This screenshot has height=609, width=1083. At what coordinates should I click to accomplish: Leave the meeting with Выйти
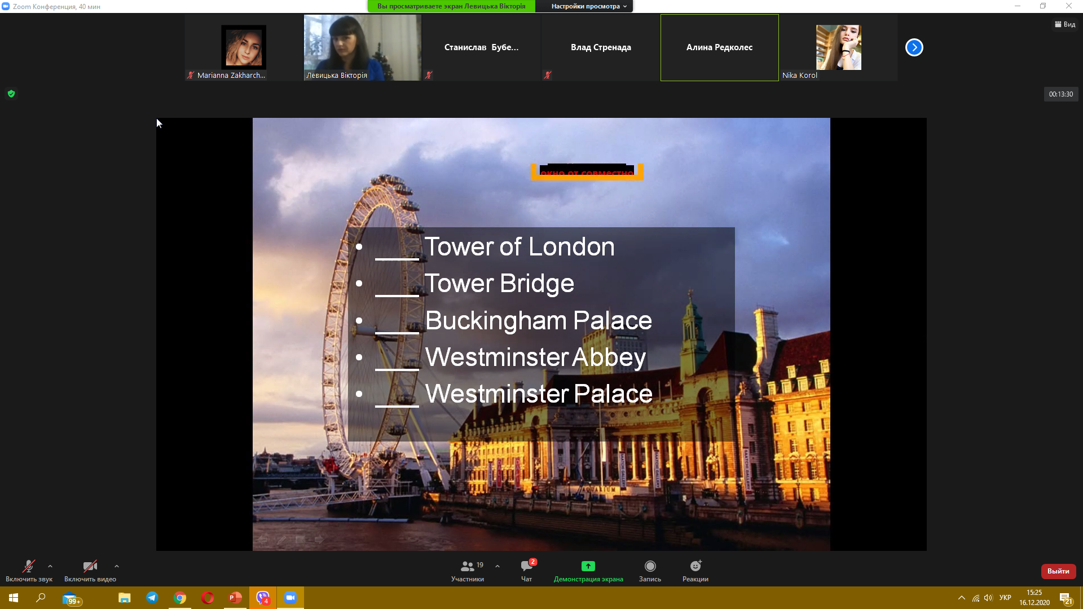click(1058, 571)
